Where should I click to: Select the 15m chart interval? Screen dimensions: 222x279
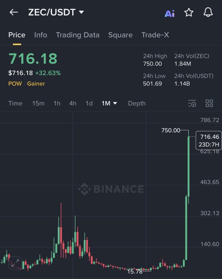tap(38, 103)
